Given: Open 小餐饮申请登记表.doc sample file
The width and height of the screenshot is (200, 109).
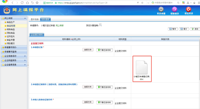Looking at the screenshot, I should click(x=141, y=69).
